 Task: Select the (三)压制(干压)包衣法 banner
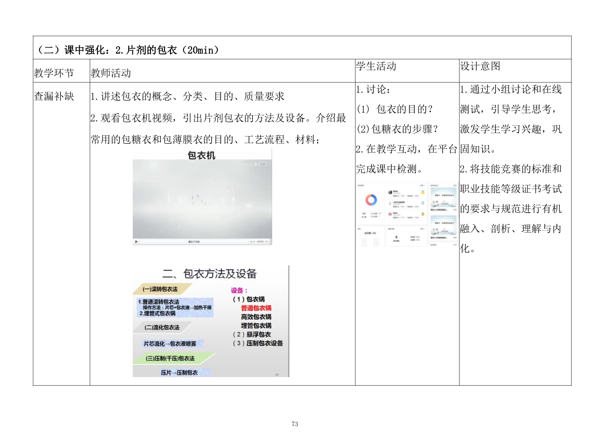pos(170,358)
